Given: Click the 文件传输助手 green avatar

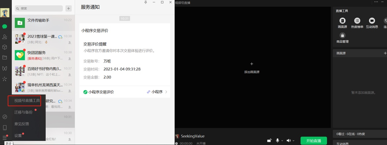Looking at the screenshot, I should click(20, 23).
